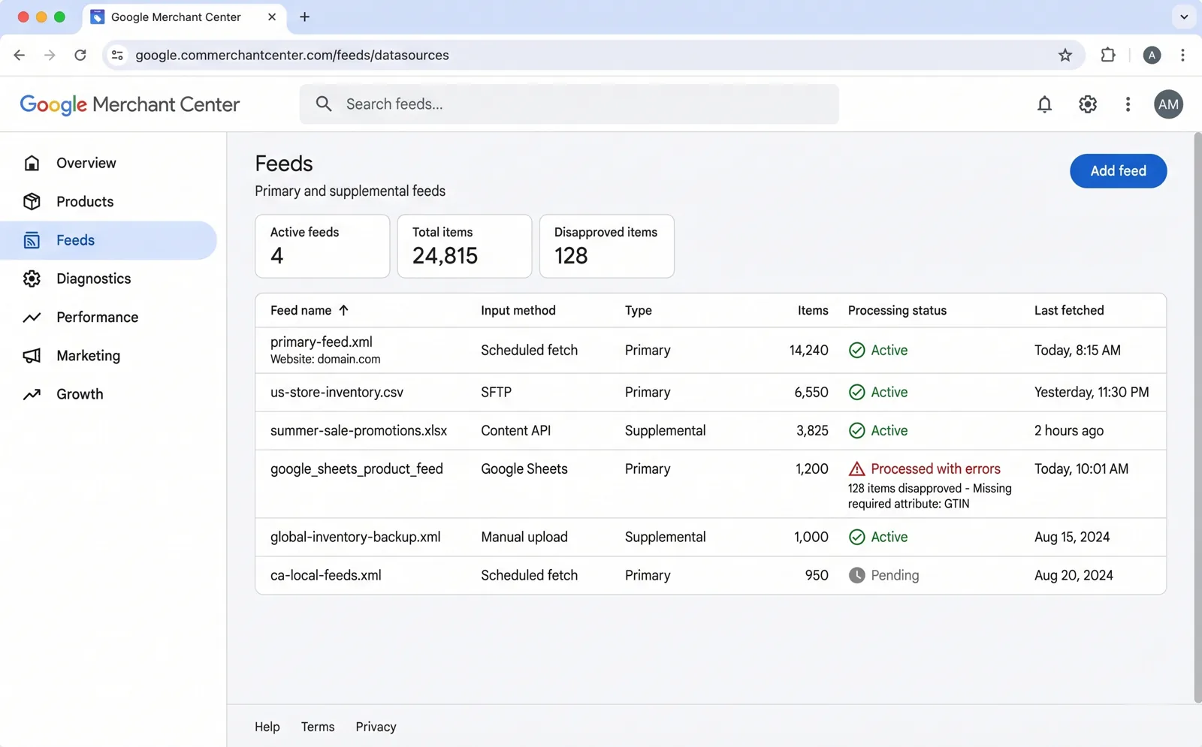Screen dimensions: 1202x747
Task: Click the page vertical scrollbar
Action: click(x=1197, y=417)
